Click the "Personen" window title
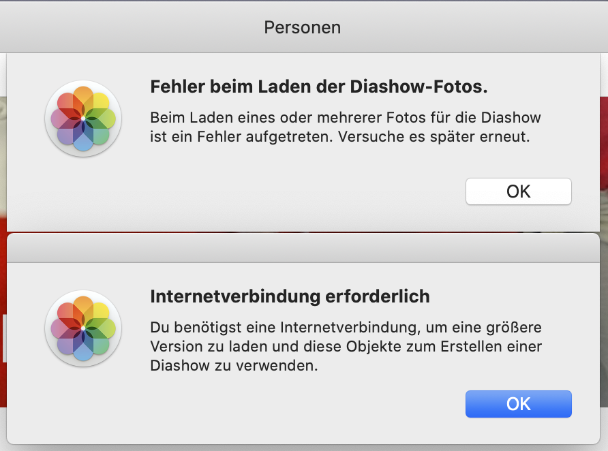 pyautogui.click(x=303, y=28)
